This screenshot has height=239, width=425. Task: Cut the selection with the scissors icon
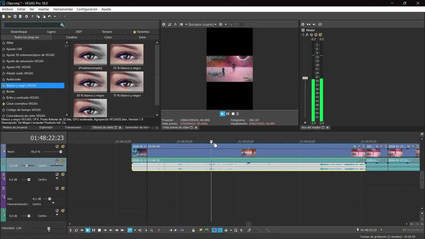point(32,16)
